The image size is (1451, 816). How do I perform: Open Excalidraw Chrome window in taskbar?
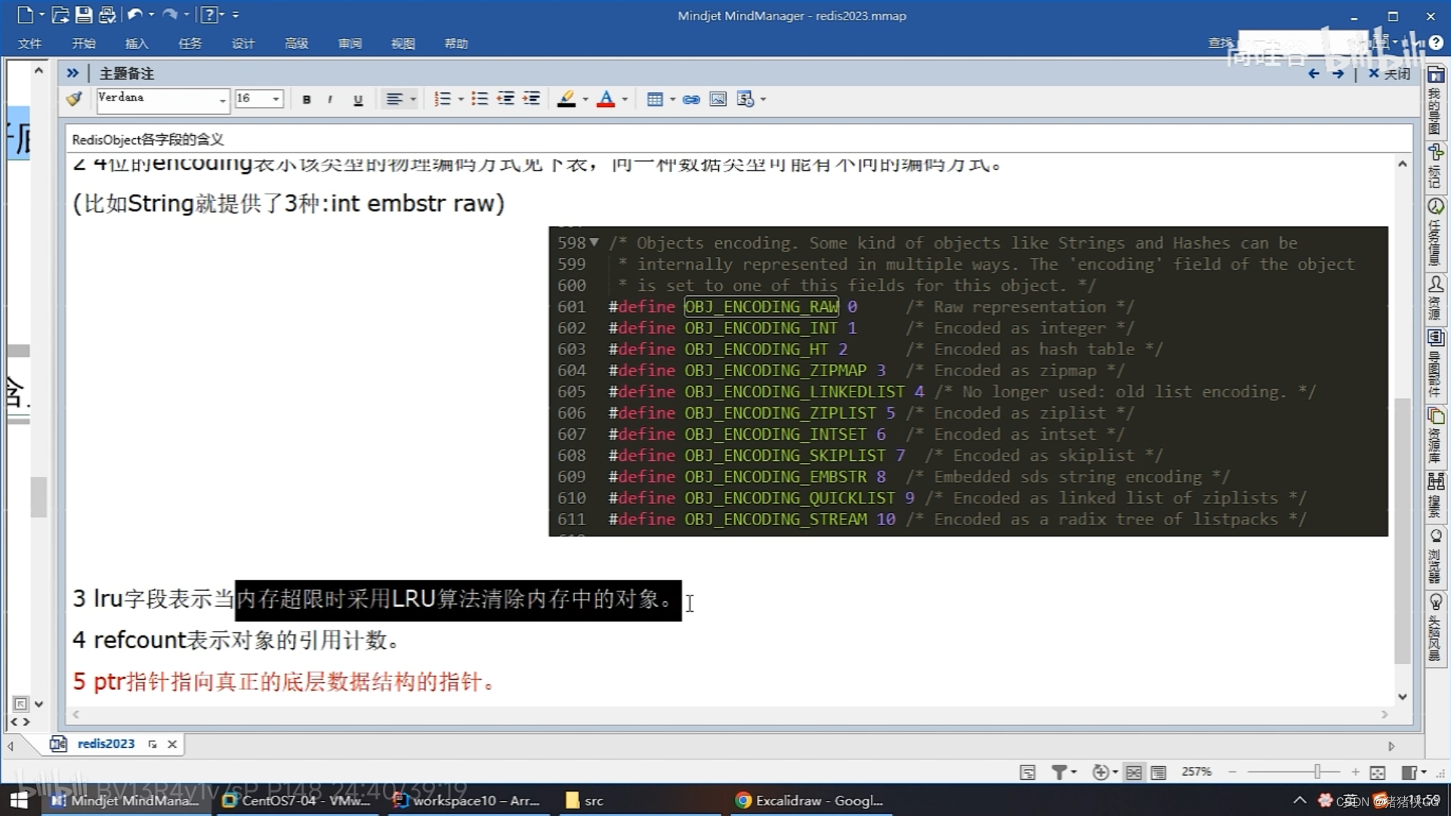coord(809,800)
